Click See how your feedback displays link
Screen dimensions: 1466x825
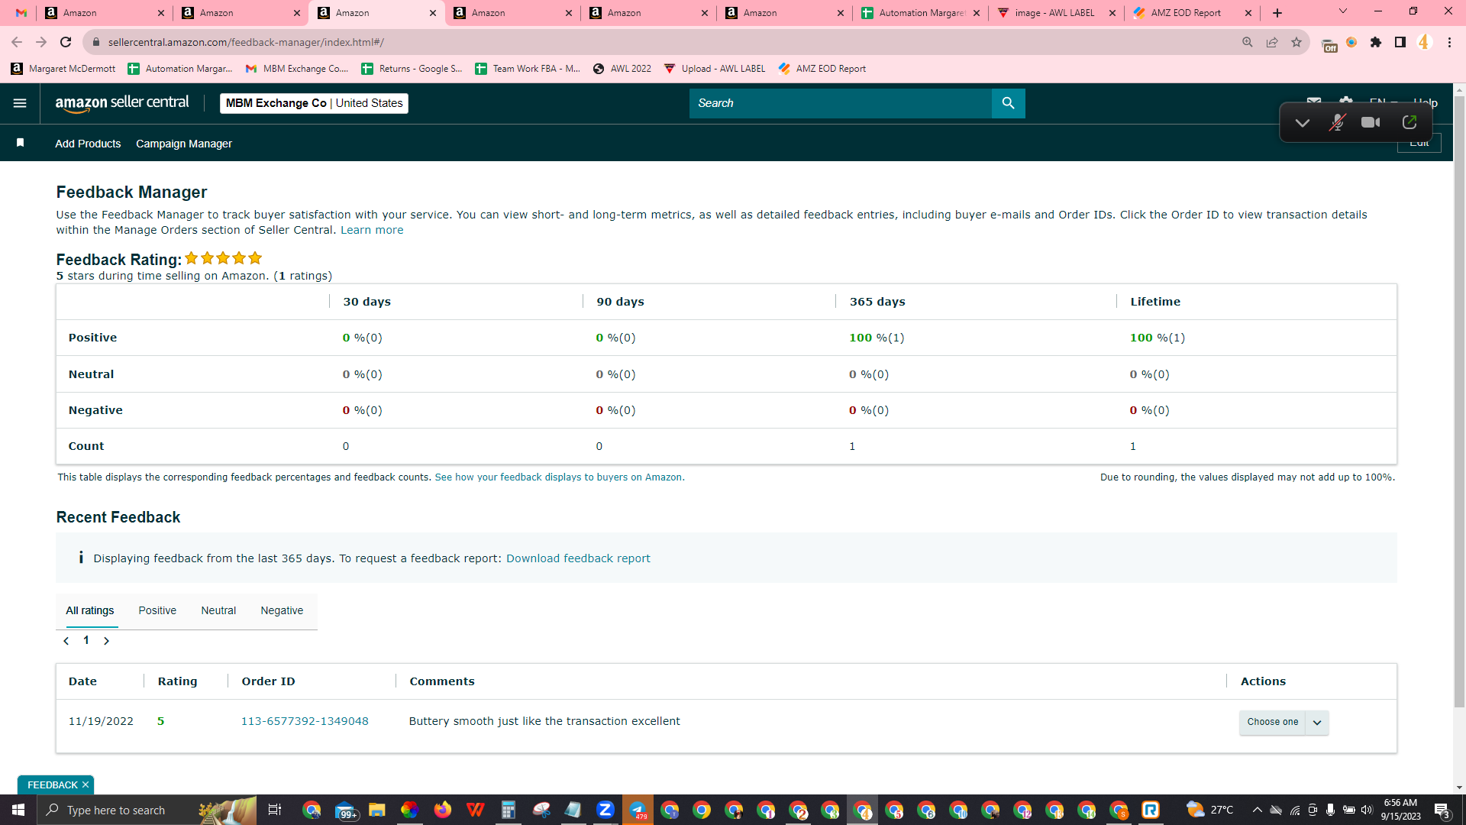coord(560,477)
